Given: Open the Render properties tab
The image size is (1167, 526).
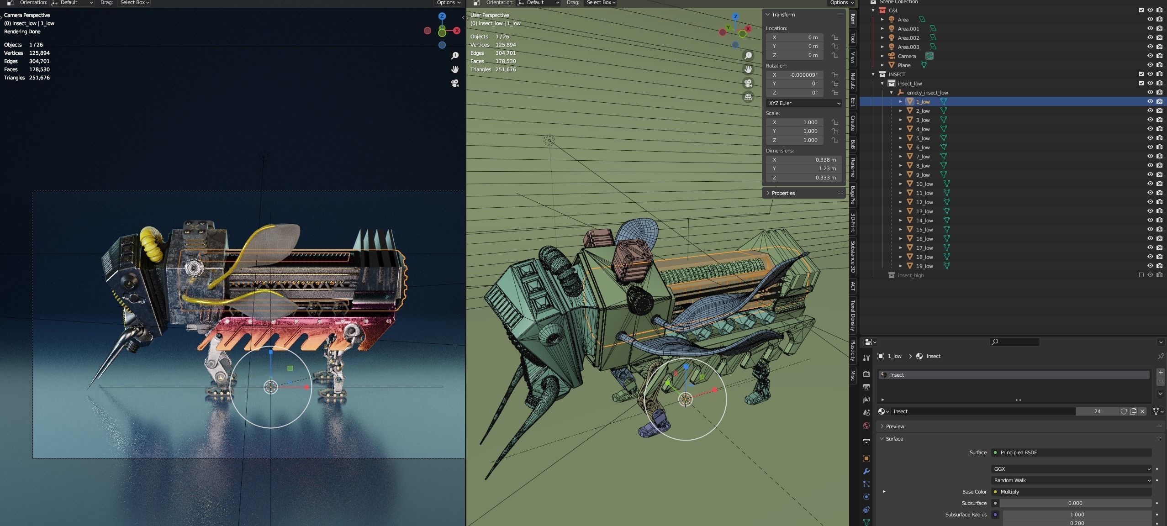Looking at the screenshot, I should pos(866,374).
